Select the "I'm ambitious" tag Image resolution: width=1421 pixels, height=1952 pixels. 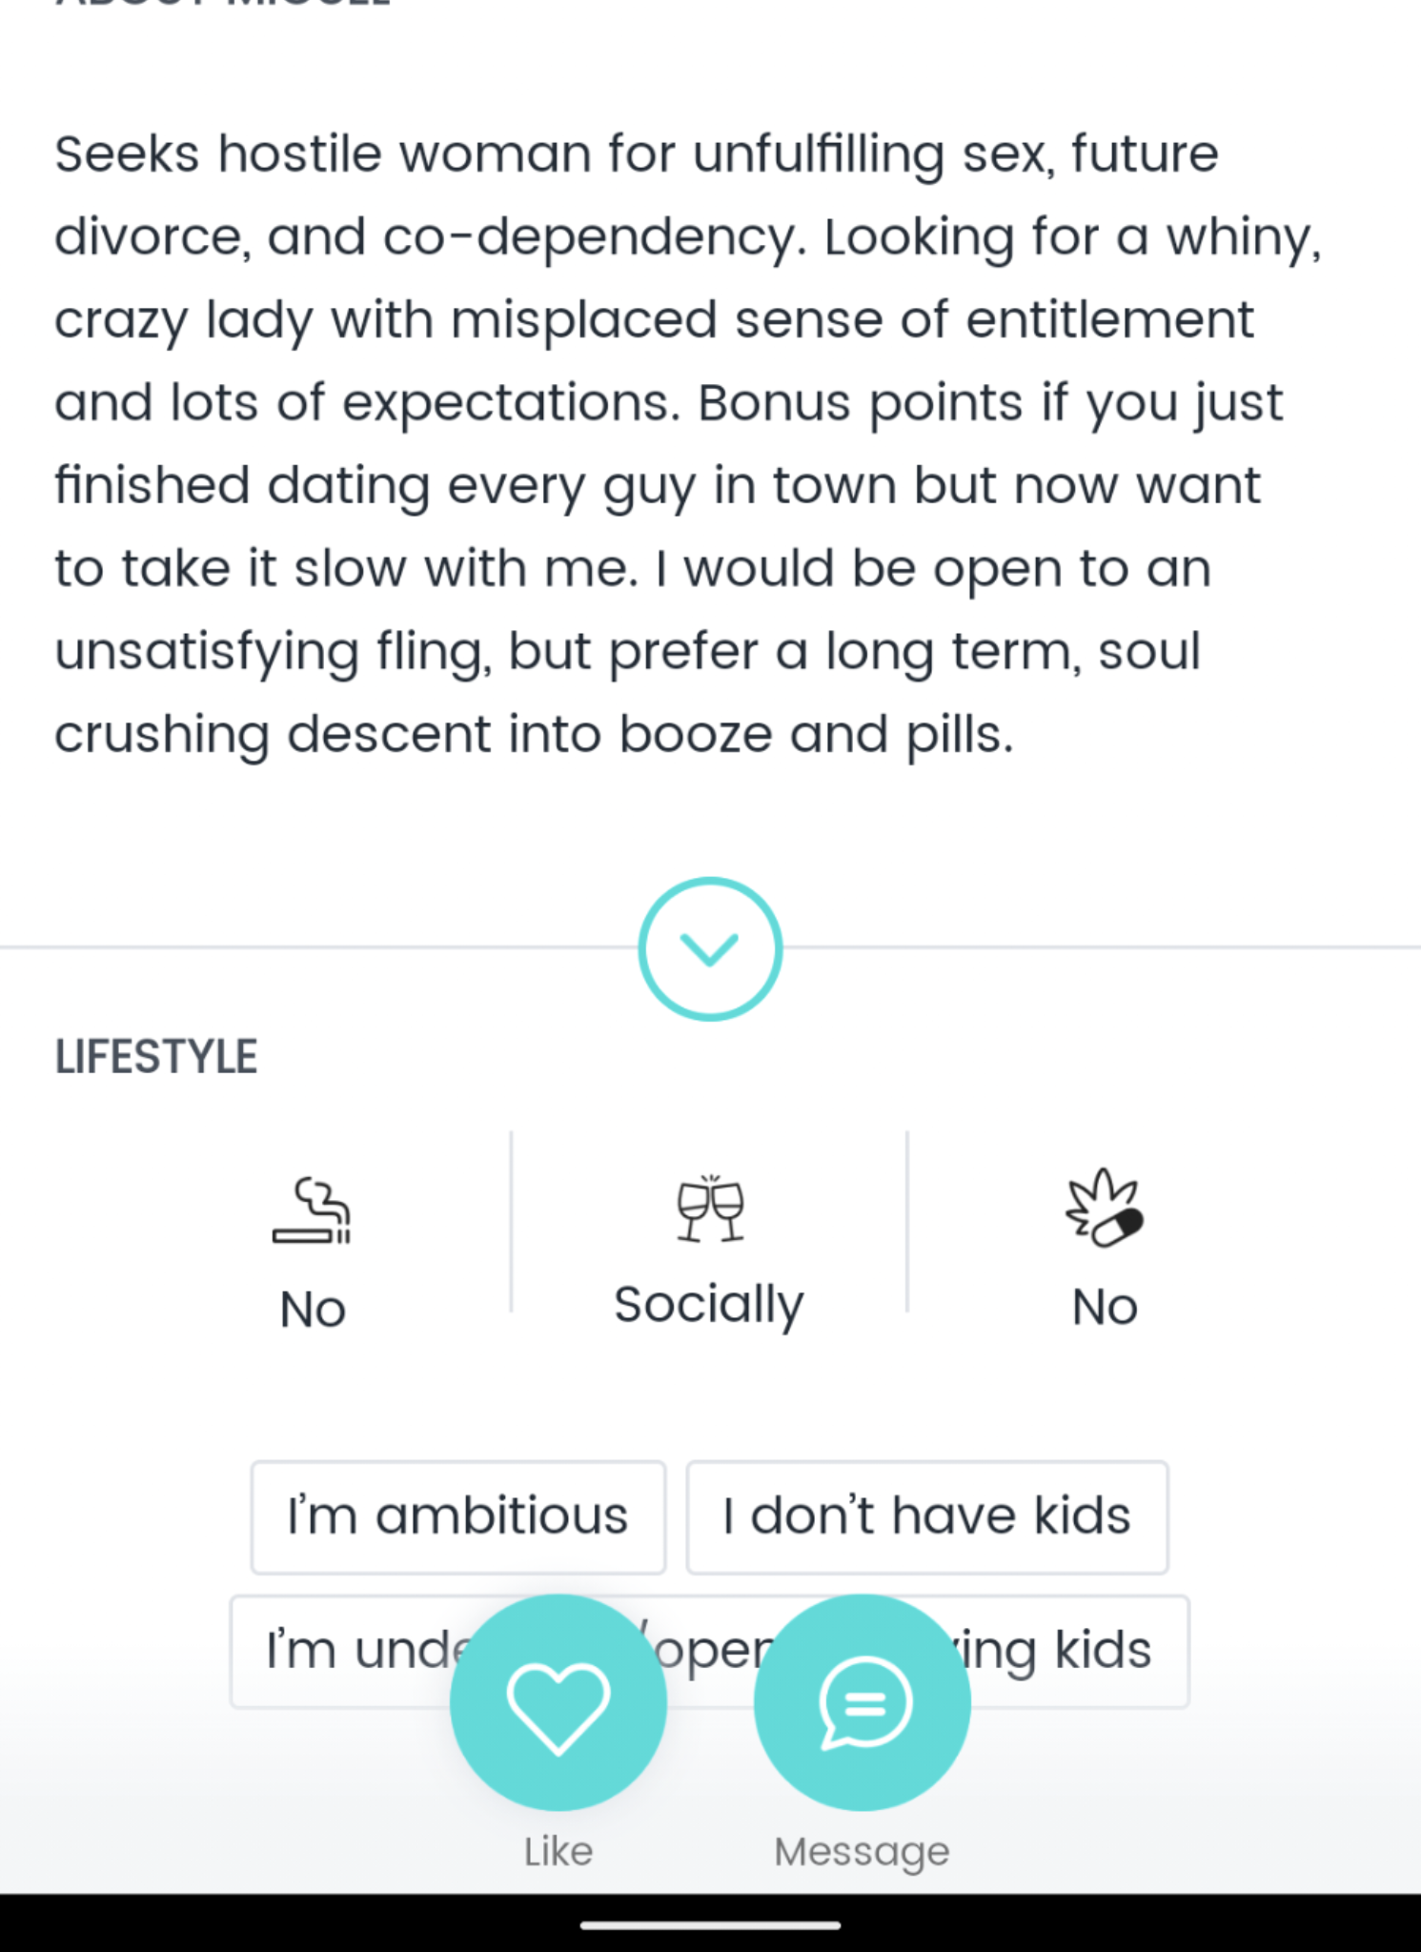click(x=457, y=1516)
